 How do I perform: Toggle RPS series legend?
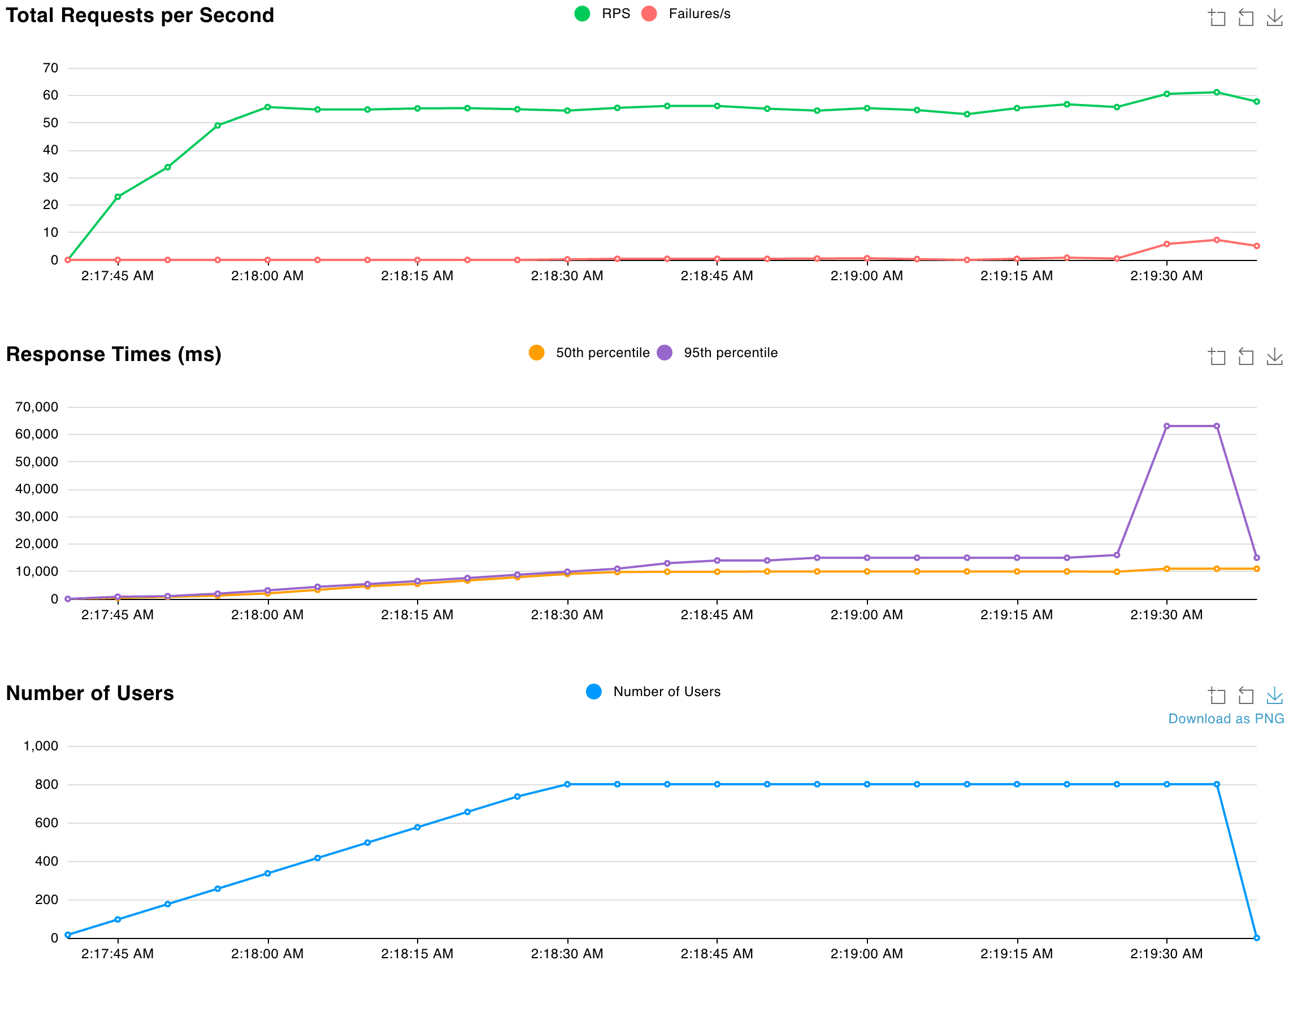615,14
